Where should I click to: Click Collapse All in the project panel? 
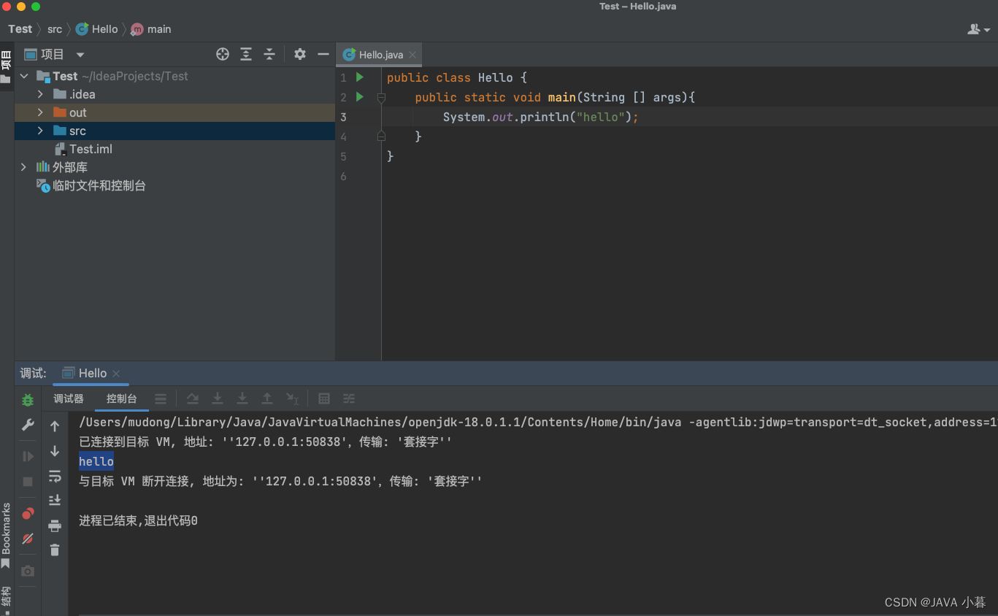pos(269,54)
